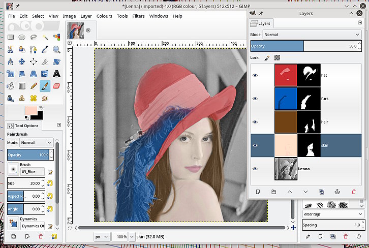Select the Free Select lasso tool
This screenshot has height=248, width=369.
pyautogui.click(x=34, y=37)
